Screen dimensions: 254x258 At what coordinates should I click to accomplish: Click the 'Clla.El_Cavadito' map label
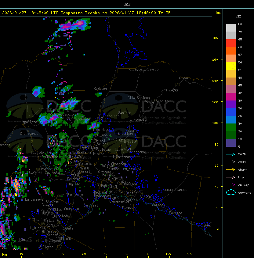click(154, 101)
